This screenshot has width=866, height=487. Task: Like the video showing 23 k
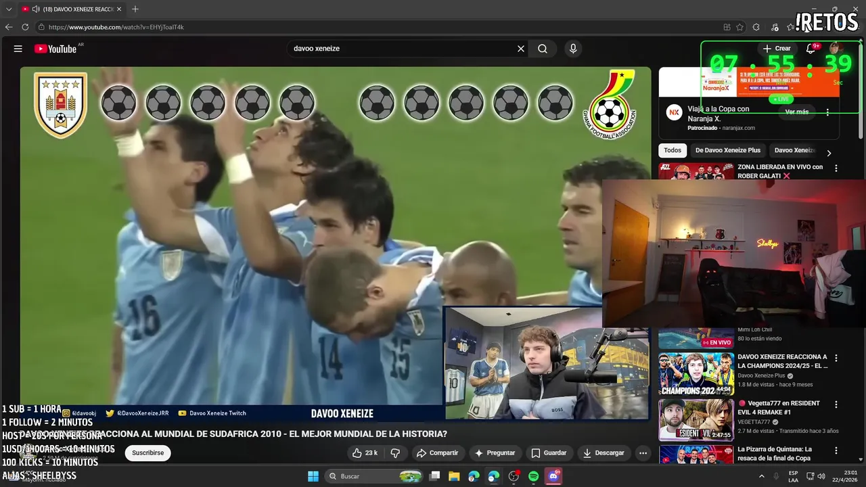(365, 453)
